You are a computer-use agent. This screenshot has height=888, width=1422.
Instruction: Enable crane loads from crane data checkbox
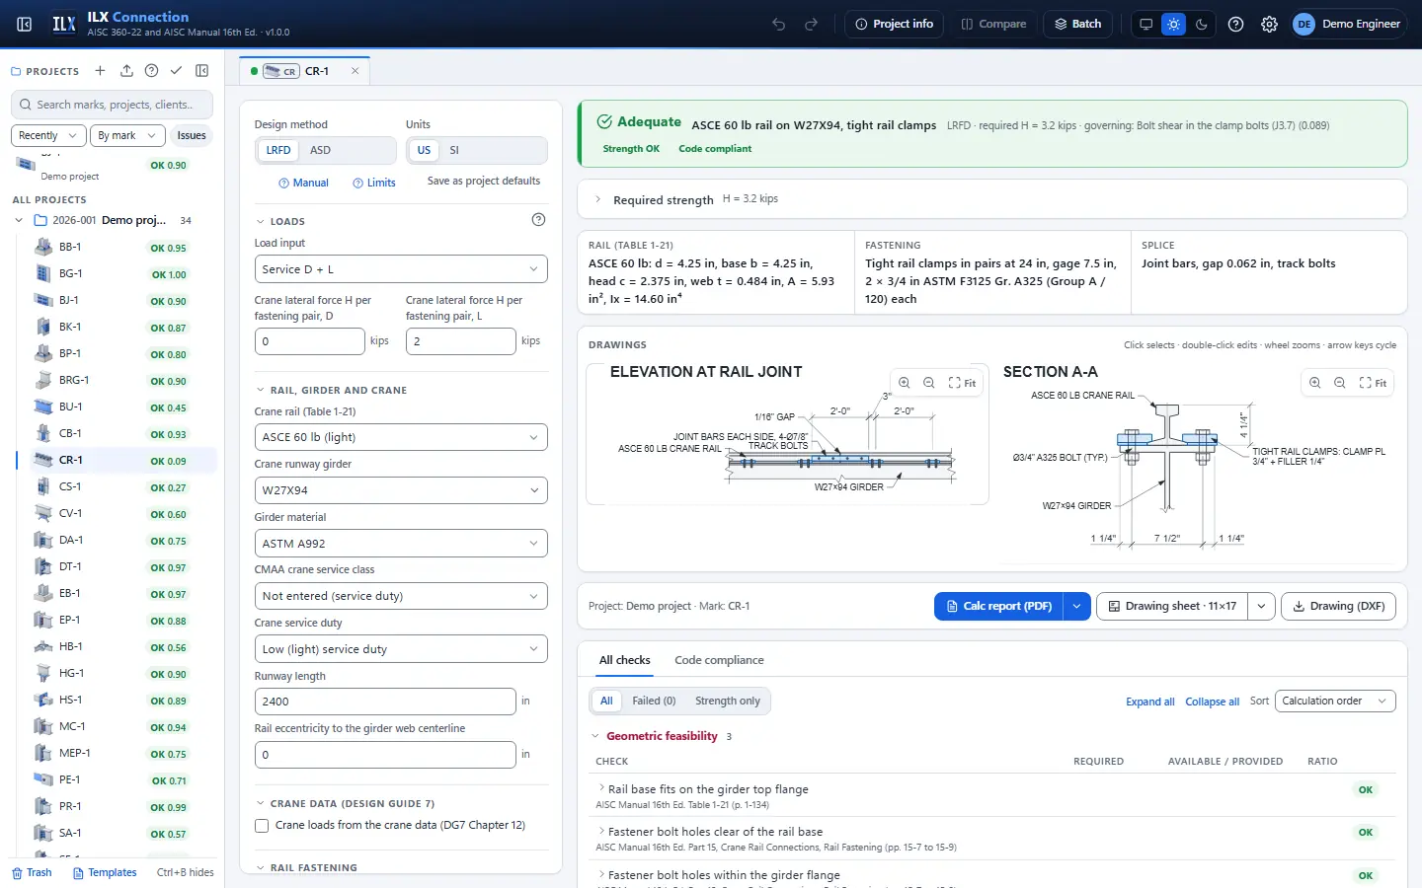[262, 826]
